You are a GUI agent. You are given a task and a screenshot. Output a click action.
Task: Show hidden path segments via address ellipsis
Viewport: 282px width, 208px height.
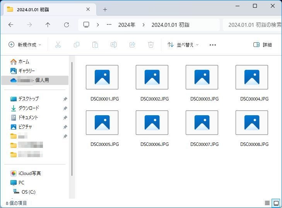[x=109, y=25]
